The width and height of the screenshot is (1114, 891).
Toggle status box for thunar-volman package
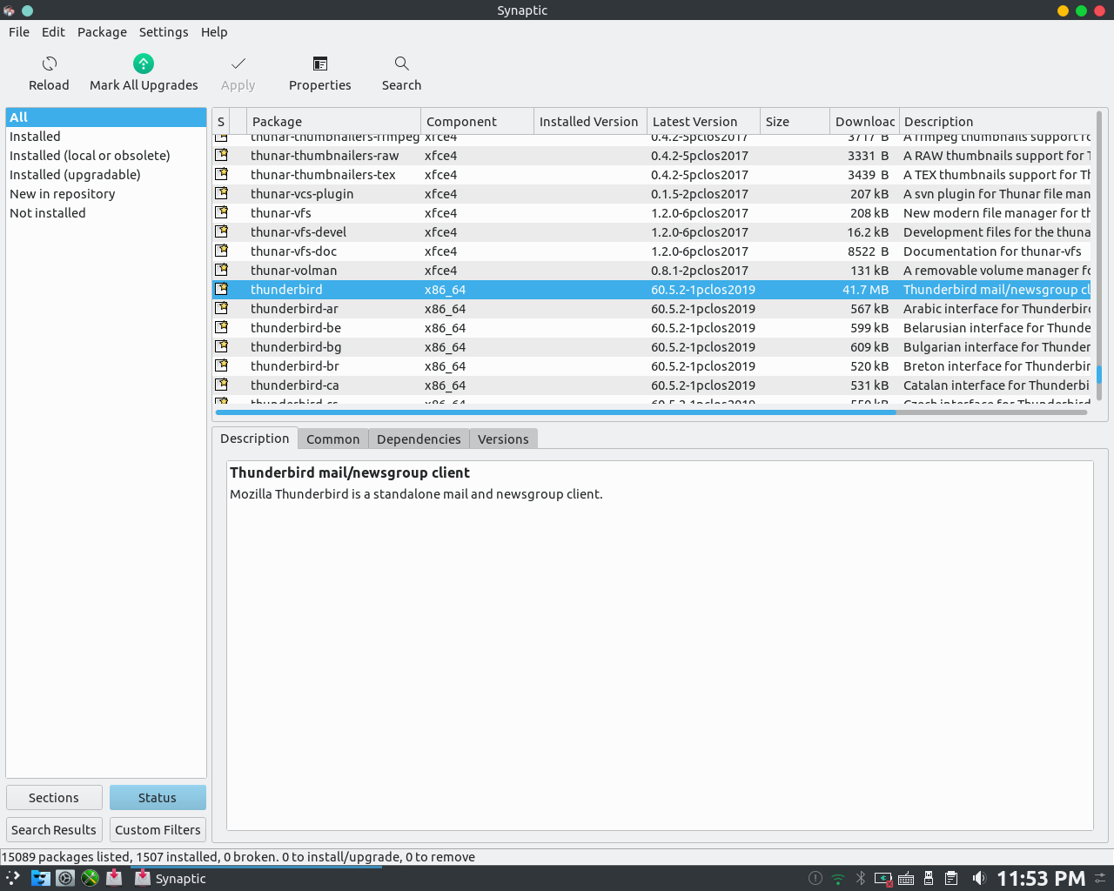221,270
